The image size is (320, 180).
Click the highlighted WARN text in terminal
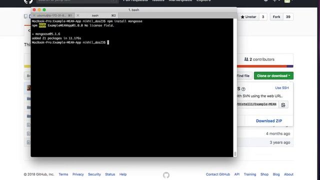coord(42,25)
